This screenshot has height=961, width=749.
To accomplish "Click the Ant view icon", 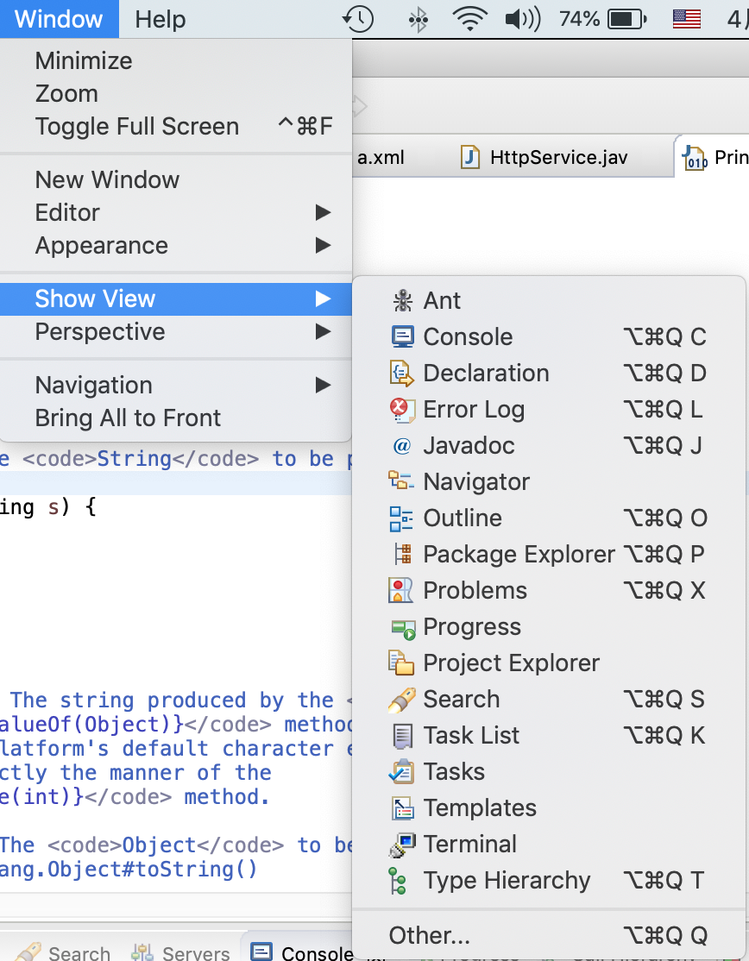I will pos(402,300).
